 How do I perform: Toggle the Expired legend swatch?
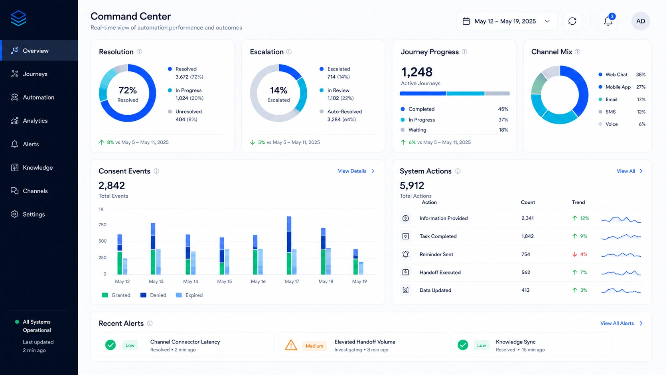tap(179, 295)
